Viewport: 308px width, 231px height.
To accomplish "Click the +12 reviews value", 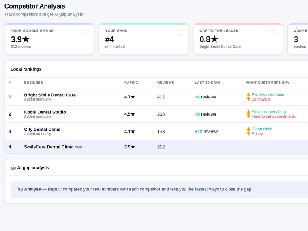I will pos(206,131).
